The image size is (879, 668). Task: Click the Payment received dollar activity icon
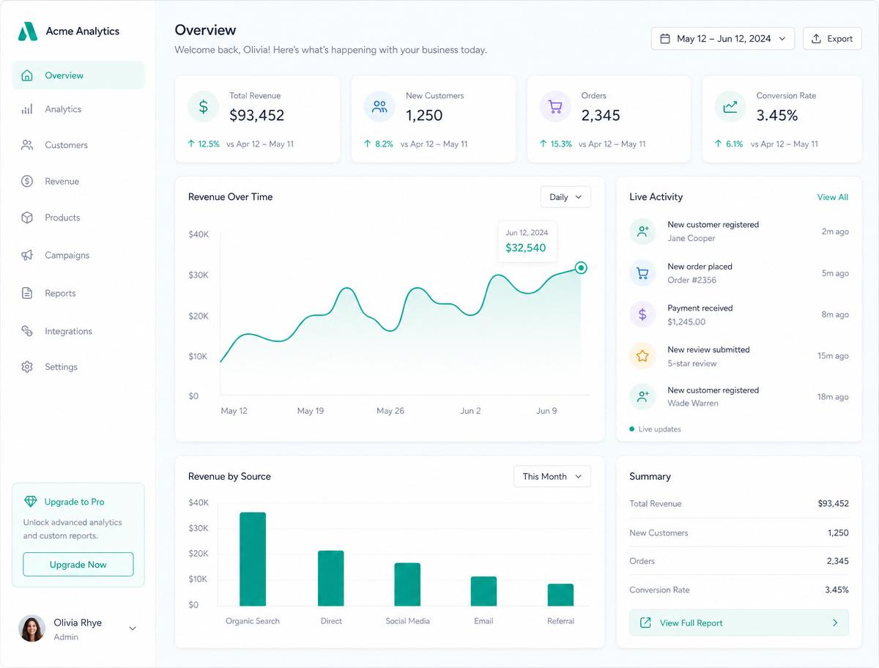pos(642,314)
